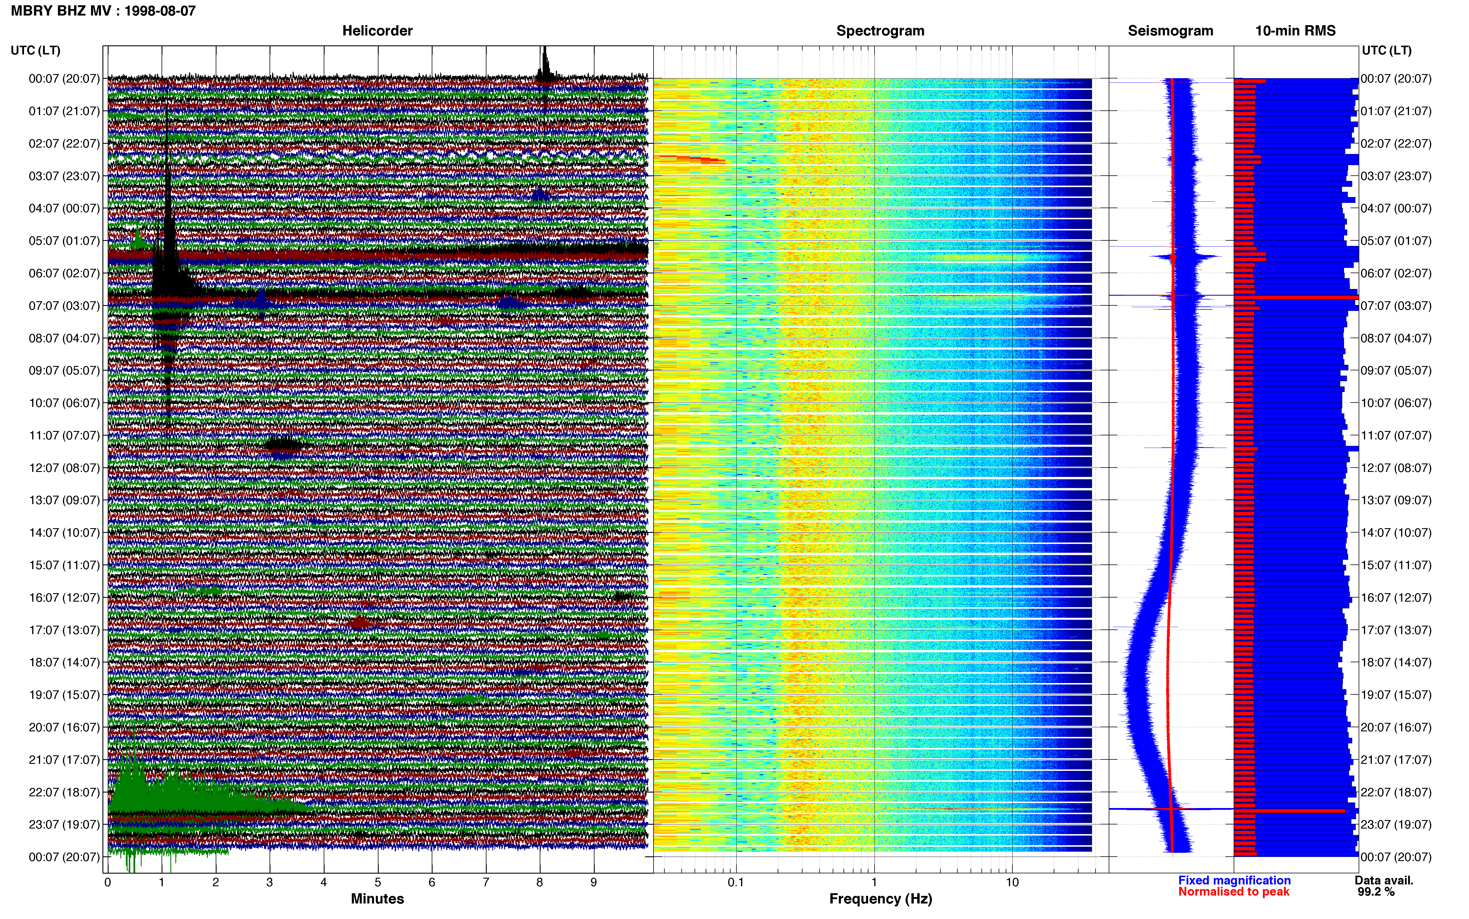Screen dimensions: 1469x919
Task: Select the Spectrogram panel heading
Action: coord(880,30)
